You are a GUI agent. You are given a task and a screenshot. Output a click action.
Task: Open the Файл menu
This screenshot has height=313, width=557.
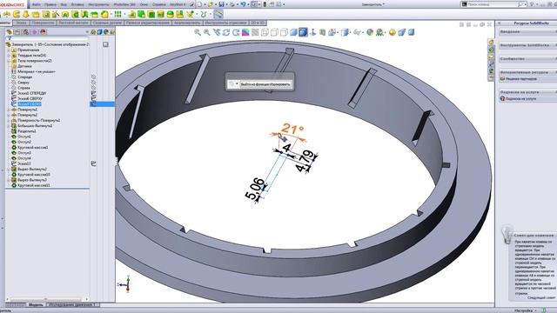(x=37, y=4)
